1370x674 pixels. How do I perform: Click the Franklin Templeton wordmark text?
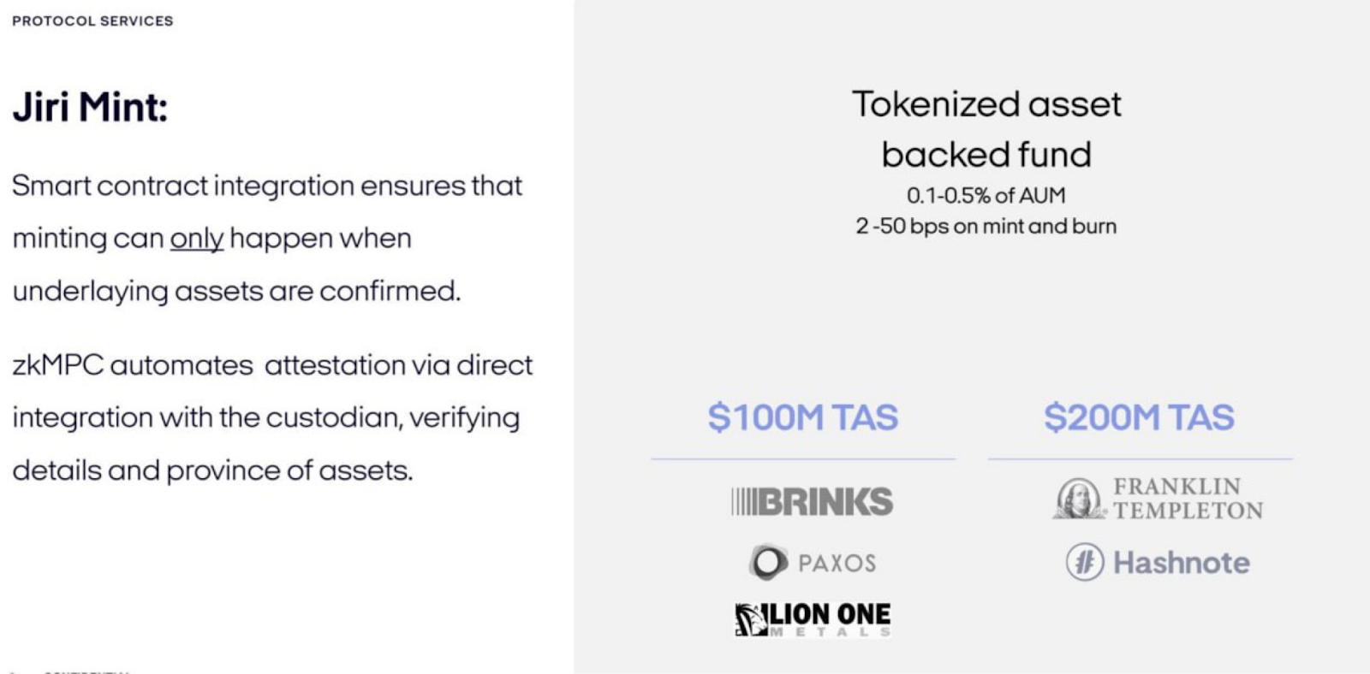[1188, 498]
